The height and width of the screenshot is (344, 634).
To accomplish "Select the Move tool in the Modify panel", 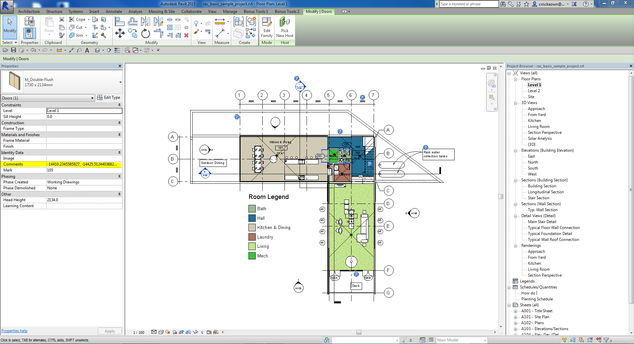I will 120,33.
